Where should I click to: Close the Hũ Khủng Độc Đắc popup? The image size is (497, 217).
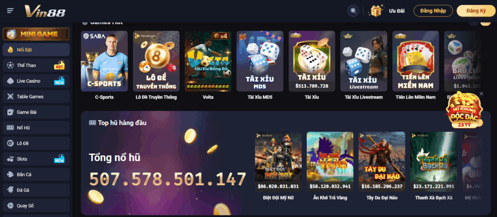point(481,94)
